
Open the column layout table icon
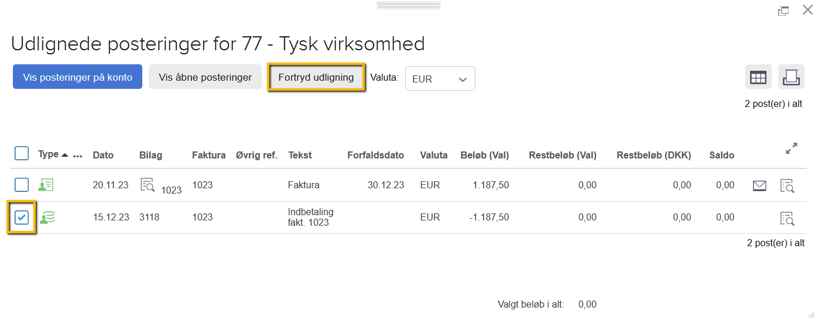758,77
